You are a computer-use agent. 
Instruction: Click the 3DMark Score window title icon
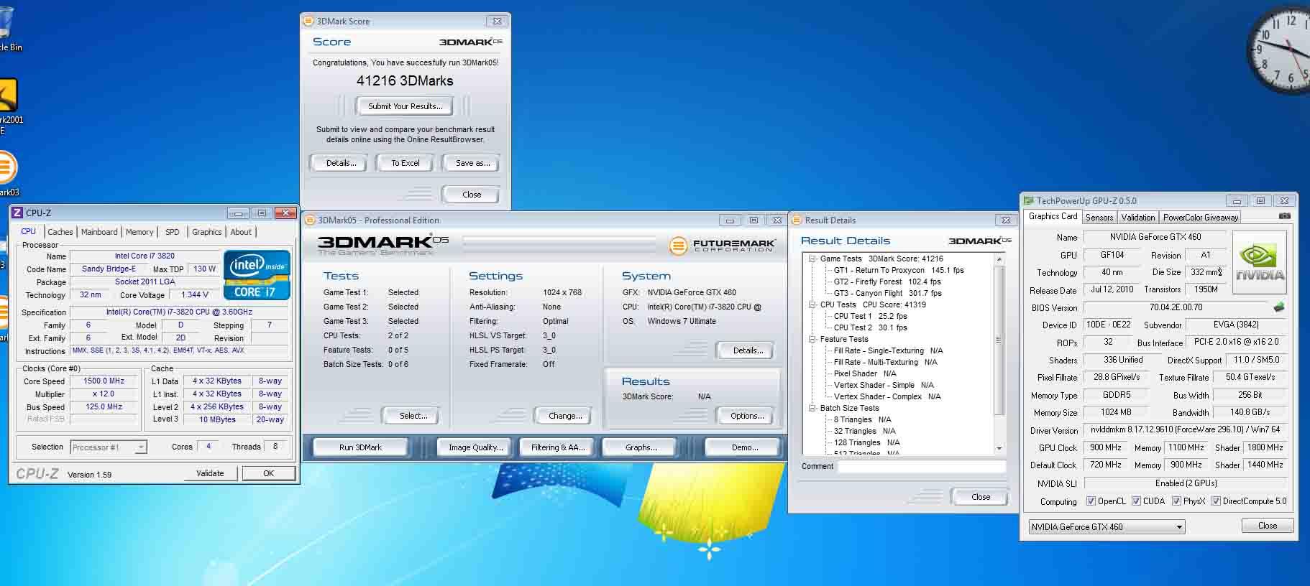tap(308, 22)
